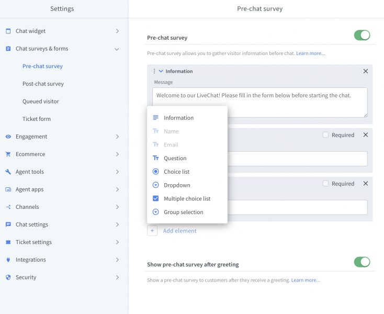Click the plus icon beside Add element
Image resolution: width=384 pixels, height=314 pixels.
[x=152, y=231]
